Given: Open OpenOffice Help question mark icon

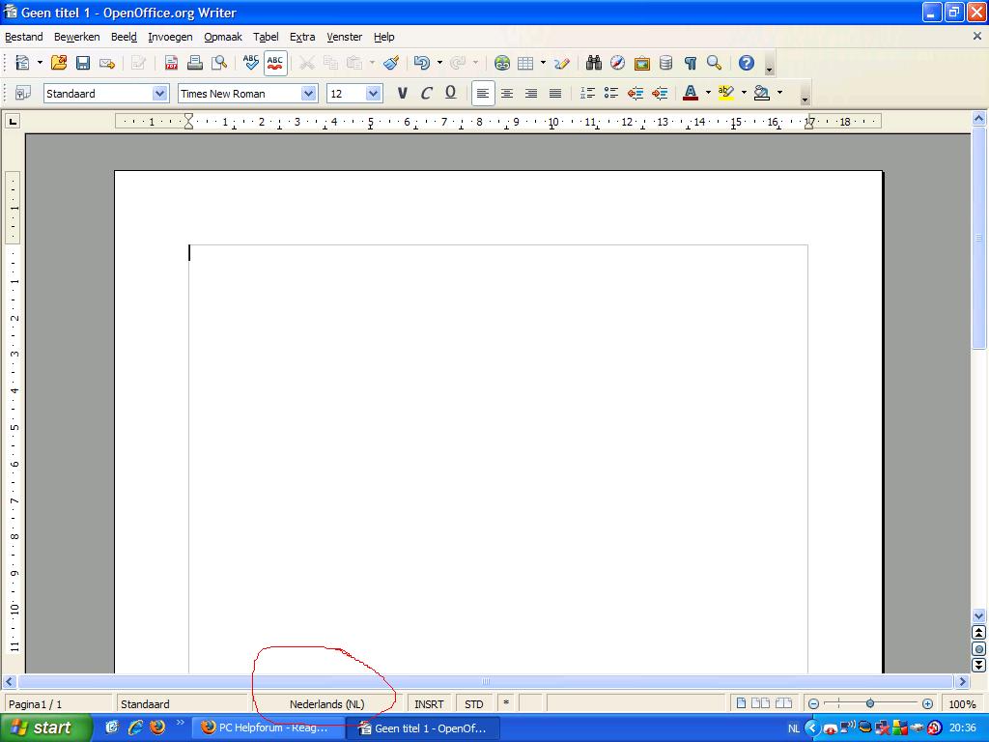Looking at the screenshot, I should [x=747, y=63].
